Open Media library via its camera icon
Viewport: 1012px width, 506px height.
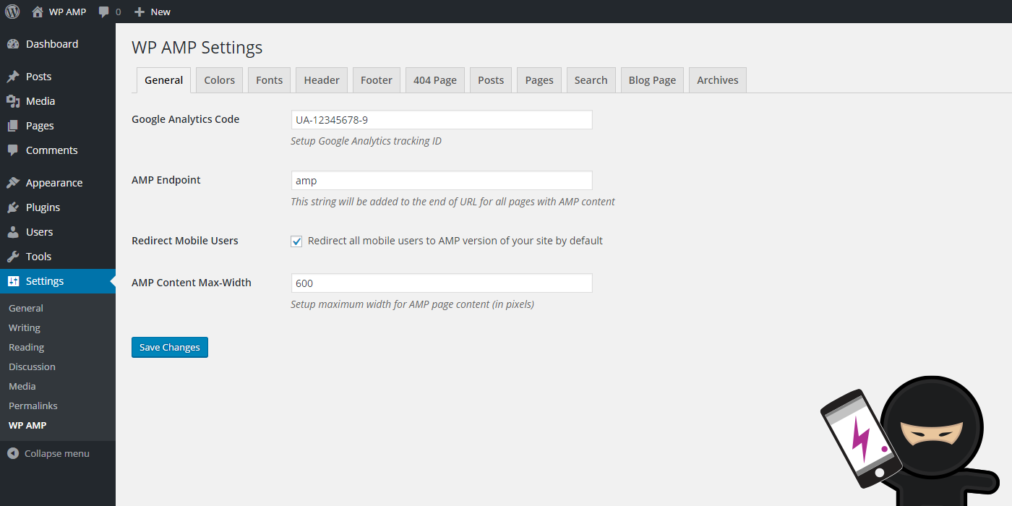pyautogui.click(x=14, y=100)
